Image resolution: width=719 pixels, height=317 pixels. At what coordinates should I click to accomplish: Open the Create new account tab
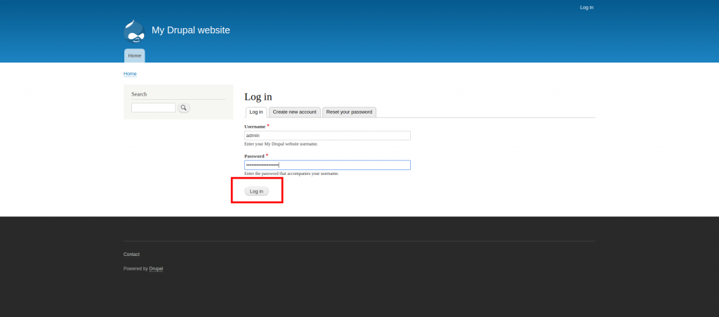[295, 112]
